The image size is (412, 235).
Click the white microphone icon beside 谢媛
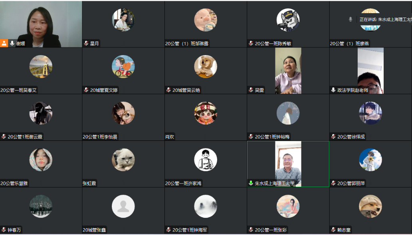pyautogui.click(x=12, y=43)
